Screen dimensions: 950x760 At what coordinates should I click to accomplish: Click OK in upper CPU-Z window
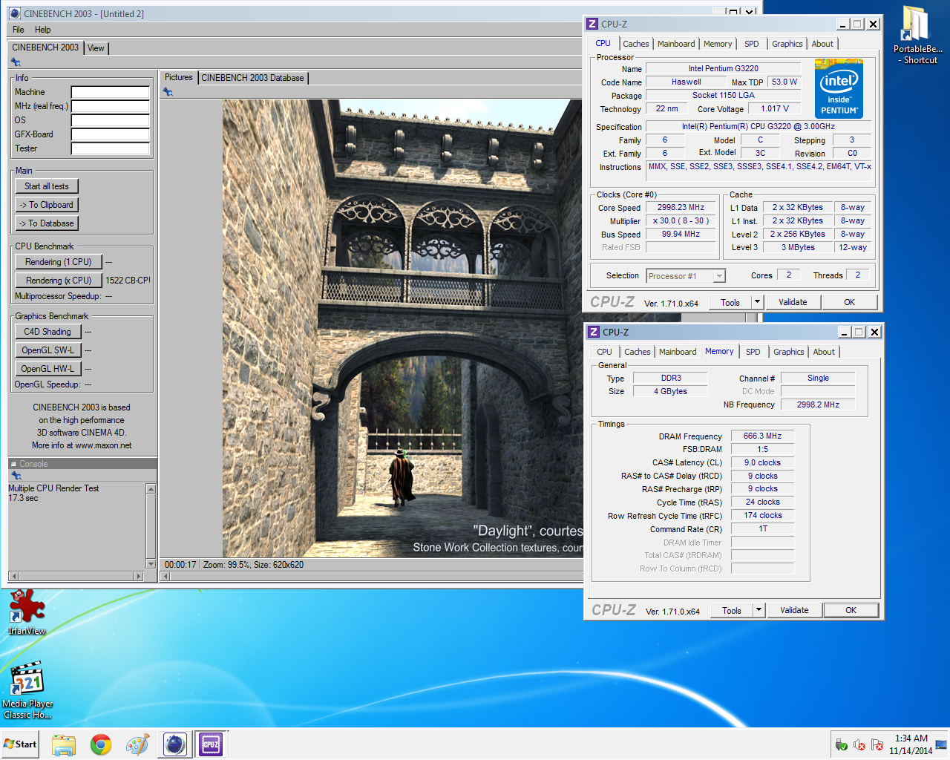tap(850, 302)
